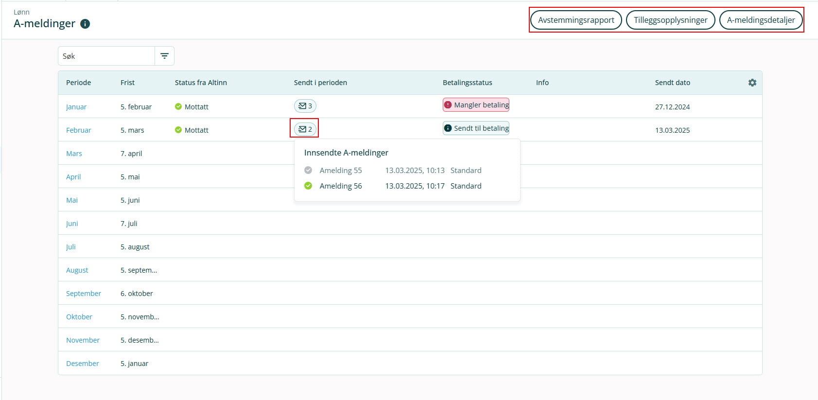Open table column settings gear

(x=752, y=83)
